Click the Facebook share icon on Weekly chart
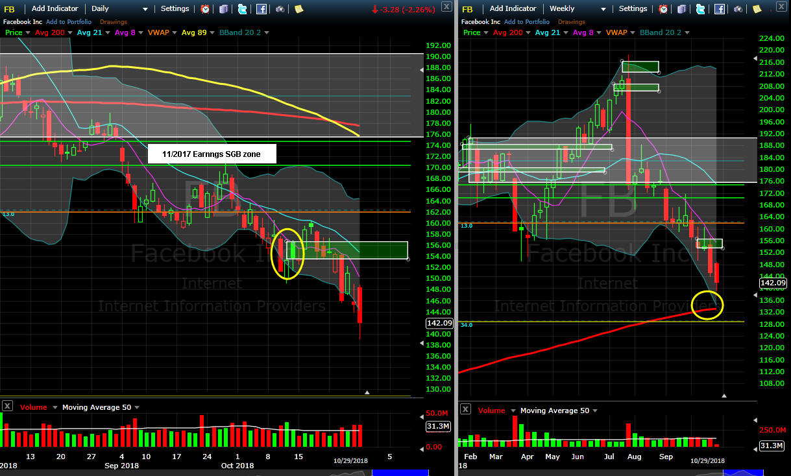 (x=720, y=9)
